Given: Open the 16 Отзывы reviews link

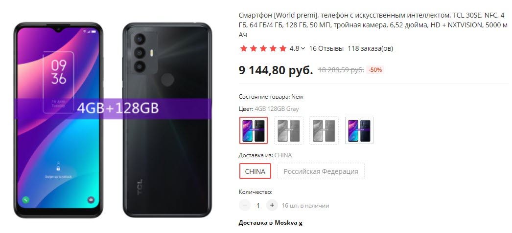Looking at the screenshot, I should (x=326, y=48).
